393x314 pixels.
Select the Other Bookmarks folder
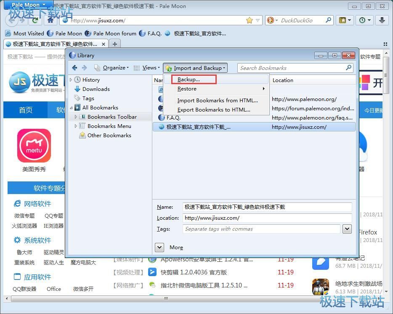tap(109, 136)
